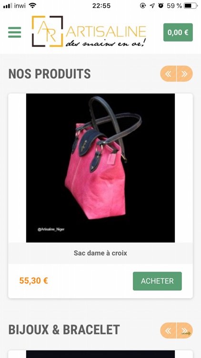Tap the alarm clock status icon

(x=161, y=5)
